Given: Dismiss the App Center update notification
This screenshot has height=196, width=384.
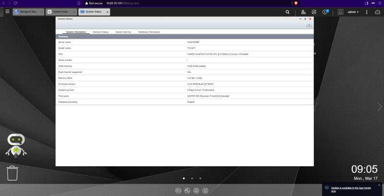Looking at the screenshot, I should pyautogui.click(x=379, y=185).
